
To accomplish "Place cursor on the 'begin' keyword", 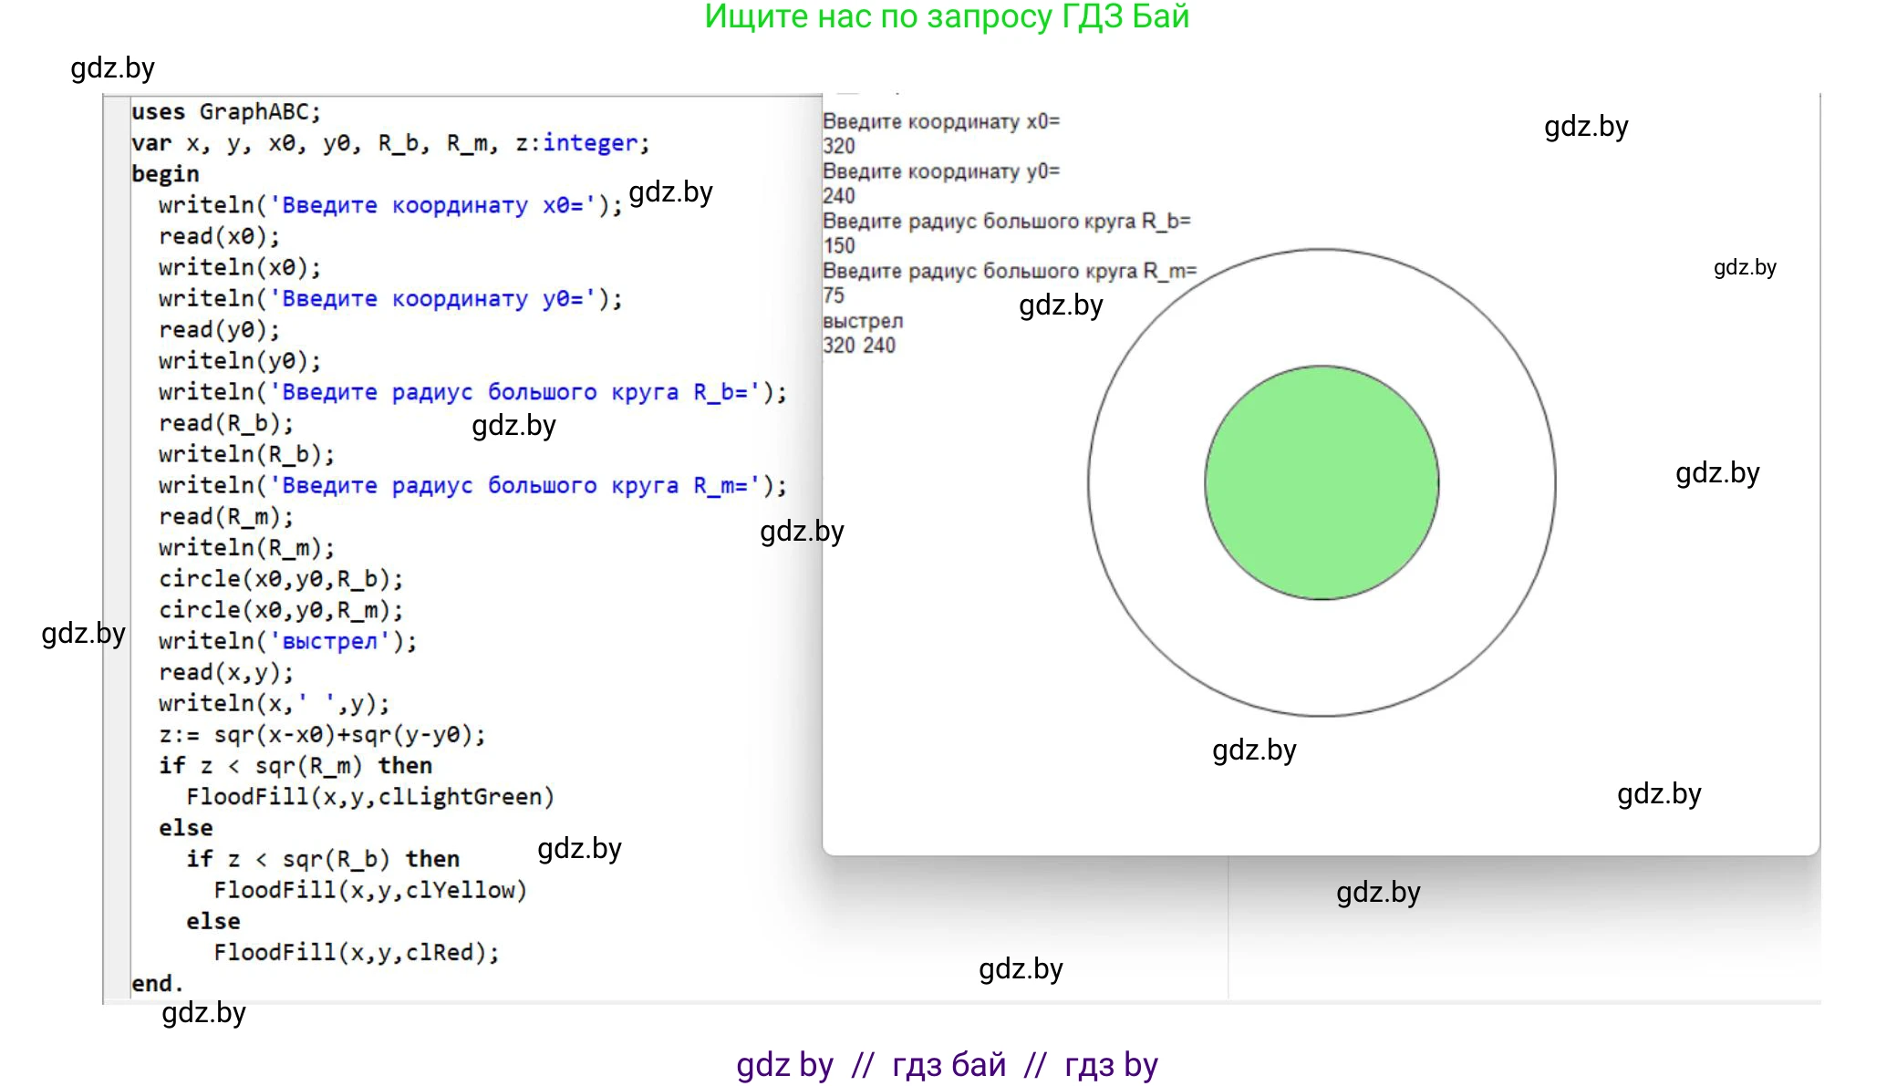I will 165,174.
